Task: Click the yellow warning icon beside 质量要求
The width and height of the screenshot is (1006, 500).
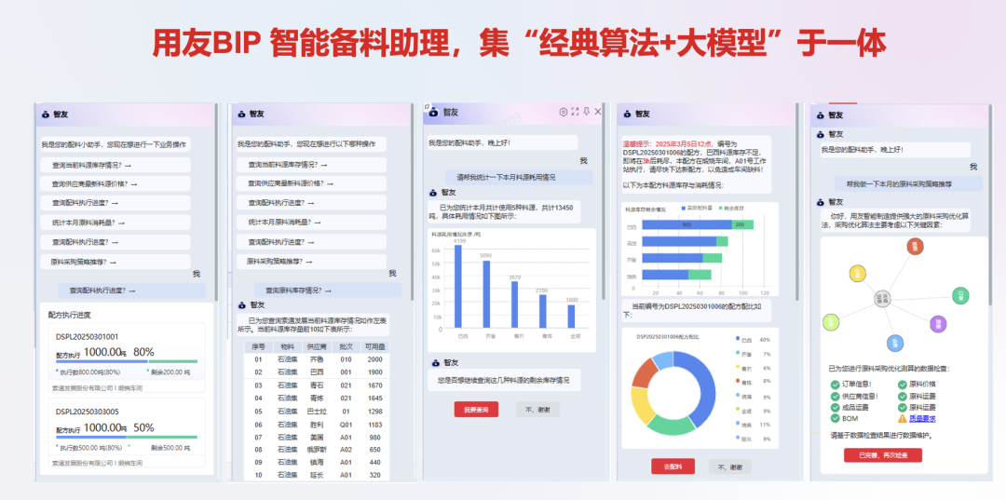Action: click(901, 419)
